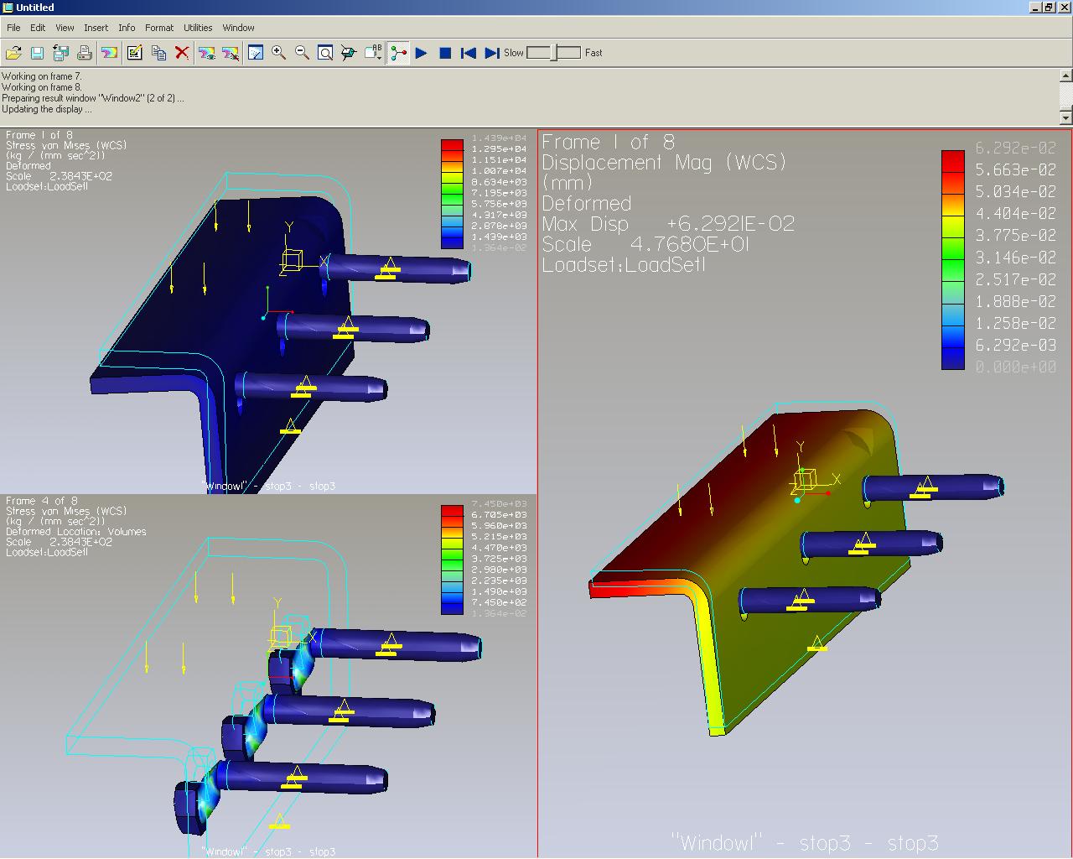
Task: Stop the animation playback
Action: coord(445,53)
